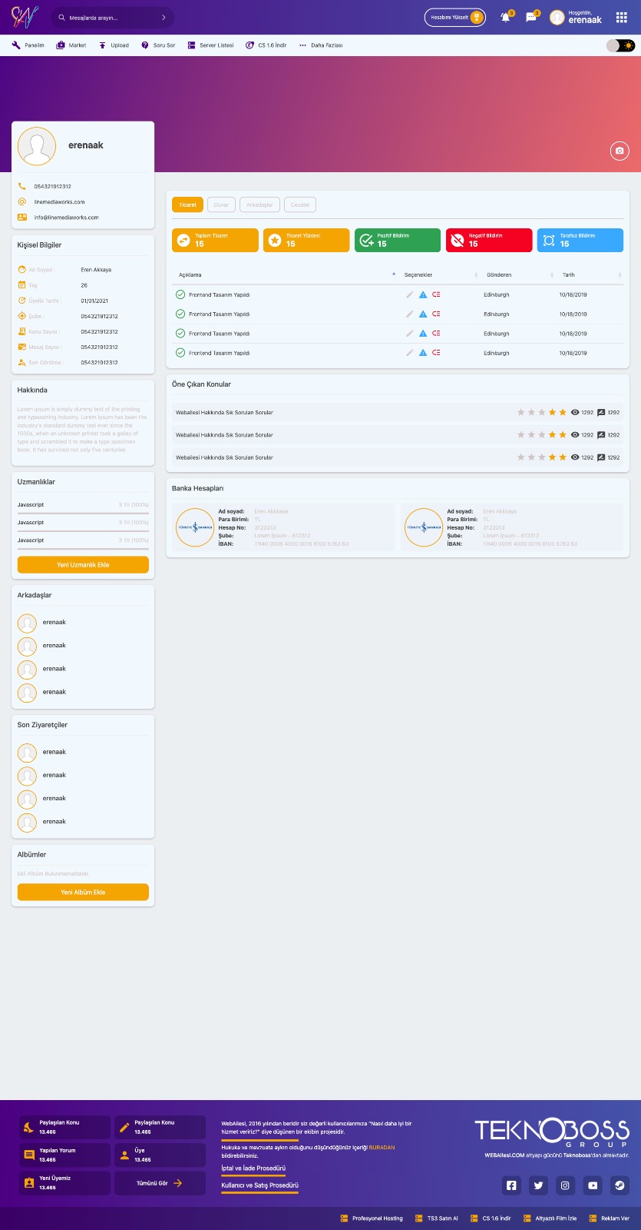Open the apps grid menu
Screen dimensions: 641x1230
coord(621,18)
